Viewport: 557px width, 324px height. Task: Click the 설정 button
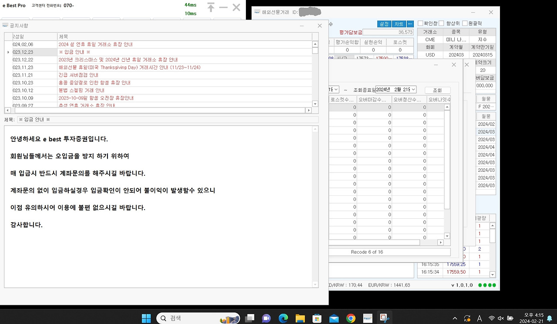click(384, 24)
